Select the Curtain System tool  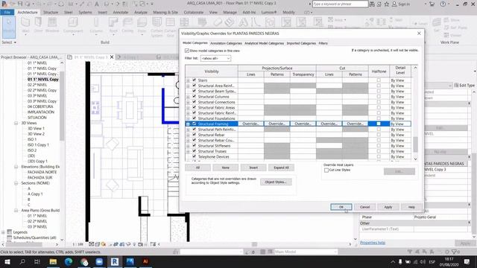click(x=157, y=27)
